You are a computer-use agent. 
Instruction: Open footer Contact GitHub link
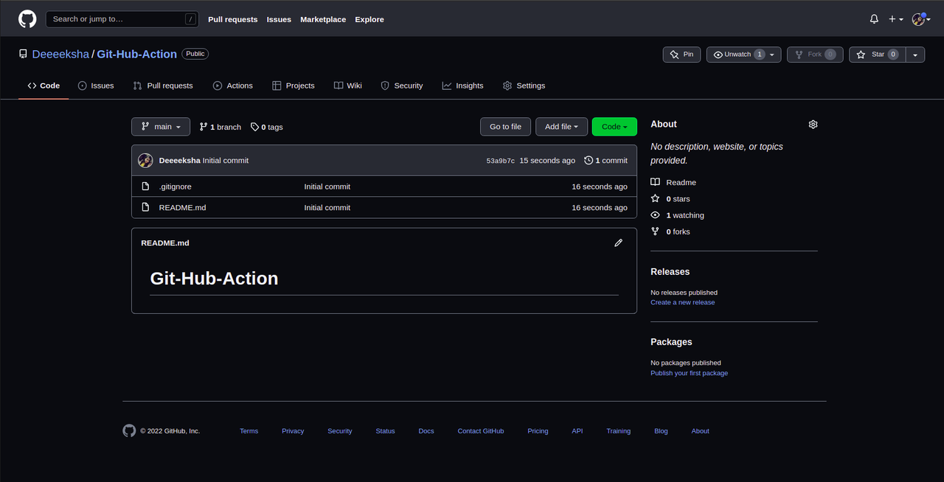click(x=481, y=431)
